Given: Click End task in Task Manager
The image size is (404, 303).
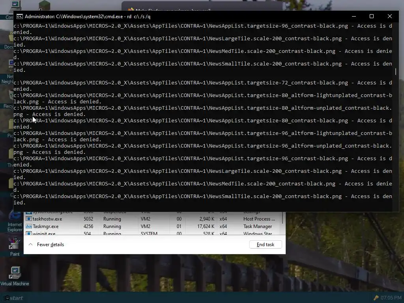Looking at the screenshot, I should [x=266, y=245].
